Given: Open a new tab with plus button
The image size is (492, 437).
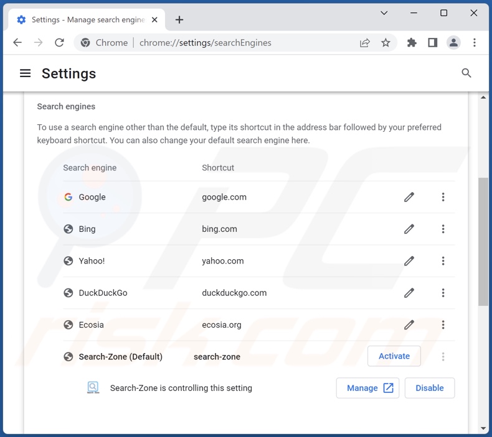Looking at the screenshot, I should click(179, 20).
